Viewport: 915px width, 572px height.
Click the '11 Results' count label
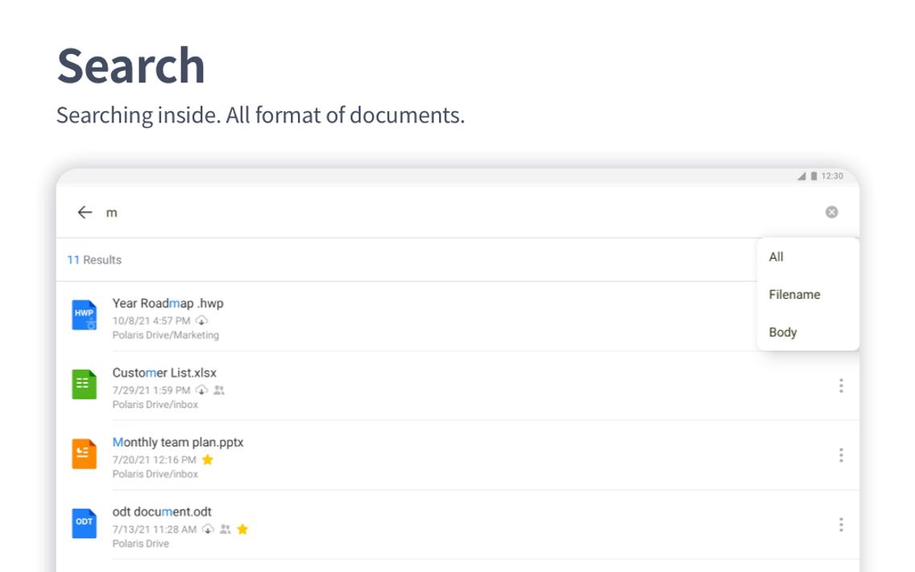pos(94,260)
